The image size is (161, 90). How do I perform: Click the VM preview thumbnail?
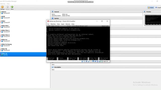[153, 20]
